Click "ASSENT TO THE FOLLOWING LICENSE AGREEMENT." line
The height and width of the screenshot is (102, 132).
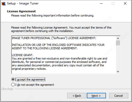click(x=45, y=48)
